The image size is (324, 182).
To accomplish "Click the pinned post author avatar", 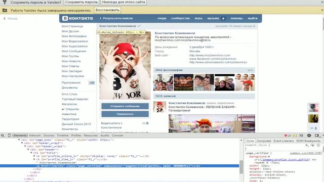I will point(159,107).
